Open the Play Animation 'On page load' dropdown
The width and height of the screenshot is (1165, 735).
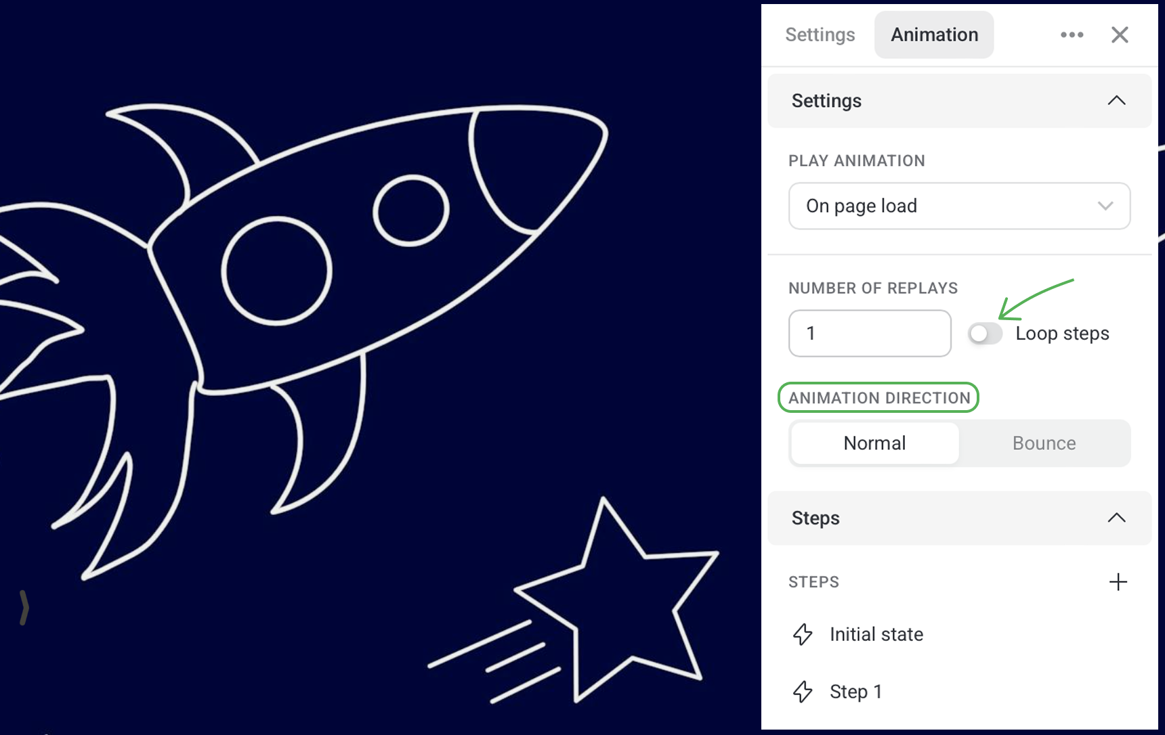pyautogui.click(x=959, y=206)
